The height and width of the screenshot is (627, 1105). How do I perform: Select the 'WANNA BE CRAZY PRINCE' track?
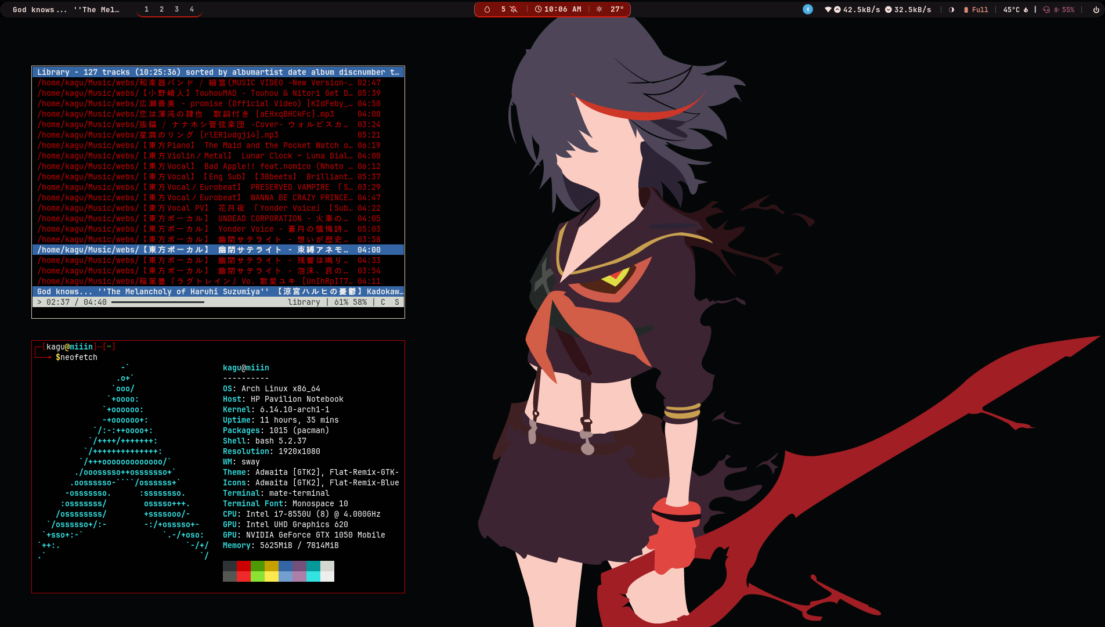218,197
